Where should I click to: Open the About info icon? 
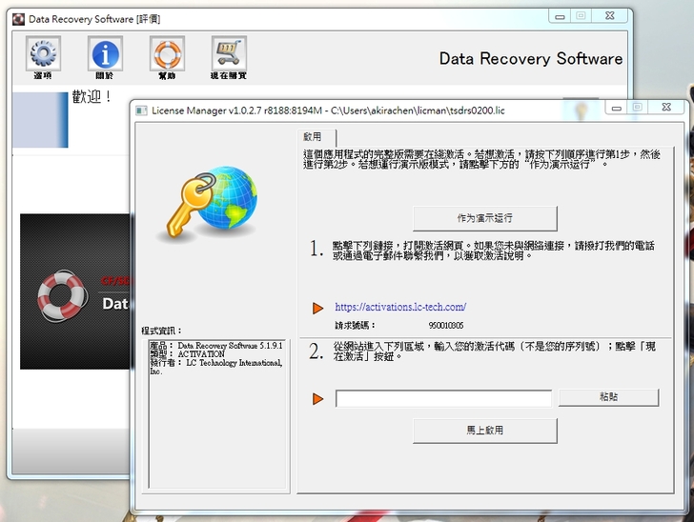click(105, 53)
